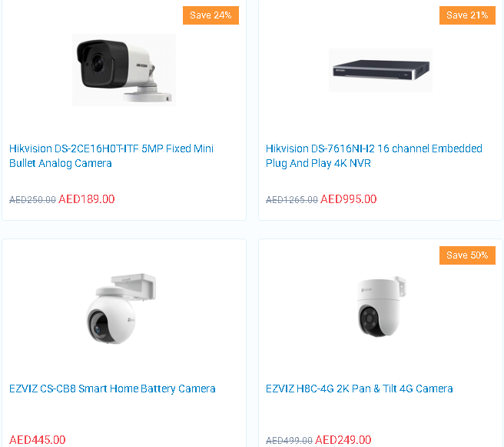The width and height of the screenshot is (504, 447).
Task: Click the AED995.00 sale price
Action: 349,199
